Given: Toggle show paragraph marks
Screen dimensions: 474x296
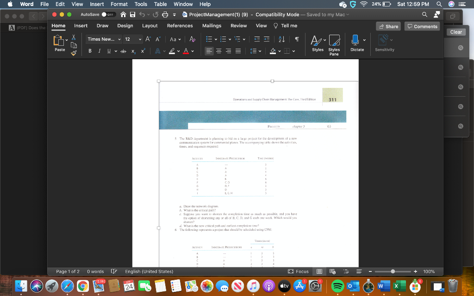Looking at the screenshot, I should pos(297,39).
